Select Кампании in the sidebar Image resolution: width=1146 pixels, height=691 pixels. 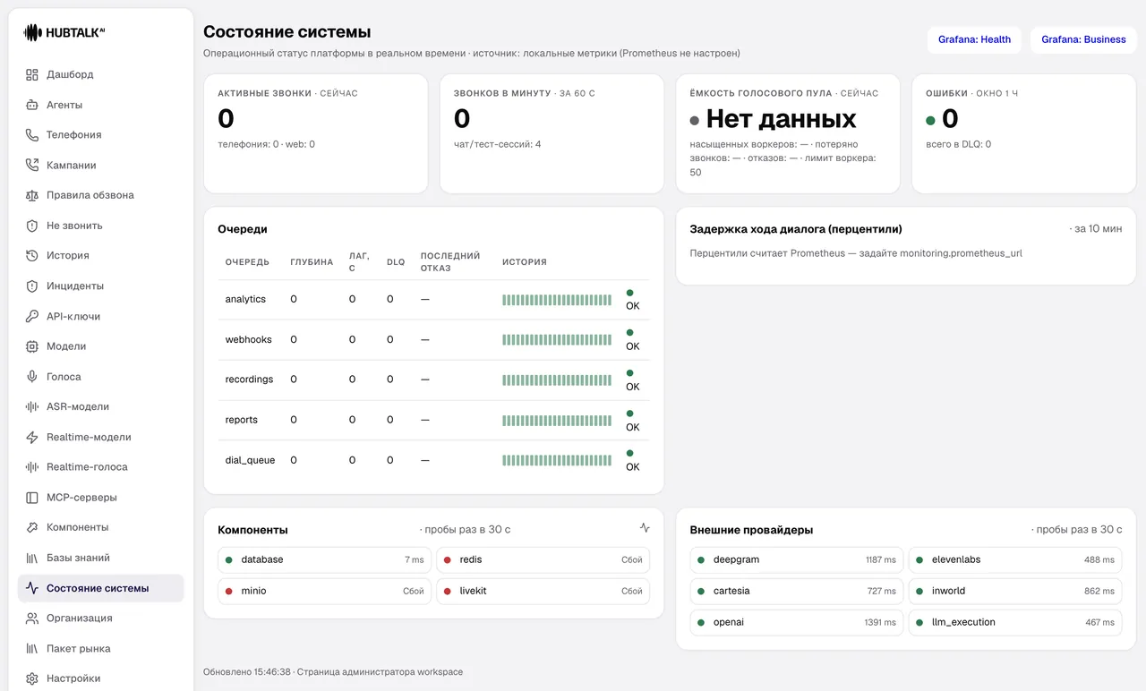click(100, 166)
